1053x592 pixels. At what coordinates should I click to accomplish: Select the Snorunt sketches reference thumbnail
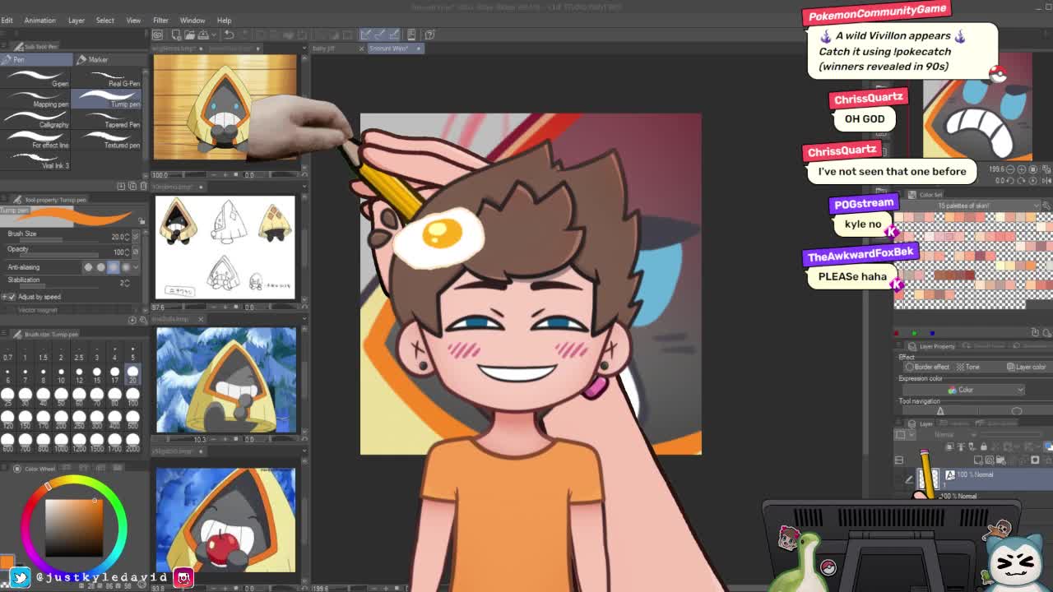pos(225,247)
